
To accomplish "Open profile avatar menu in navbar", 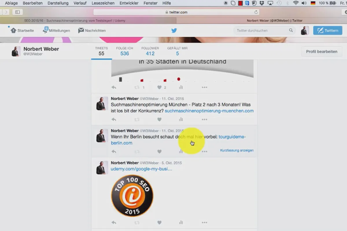I will click(x=304, y=30).
